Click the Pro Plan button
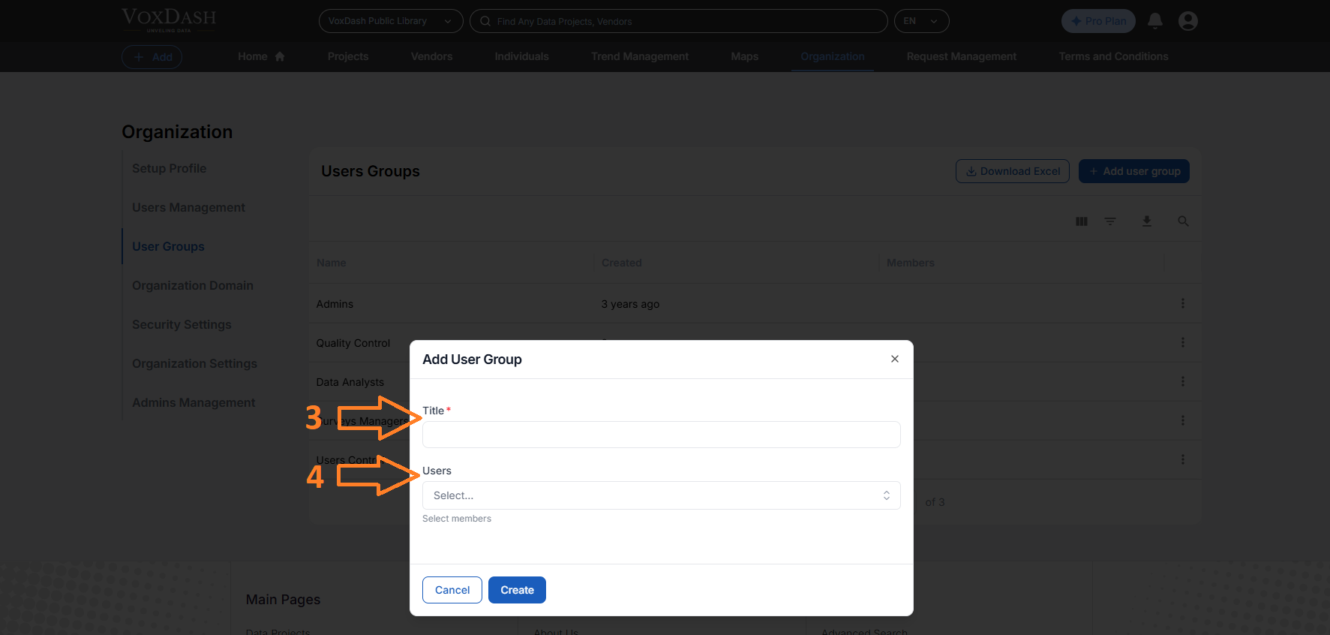 1098,21
